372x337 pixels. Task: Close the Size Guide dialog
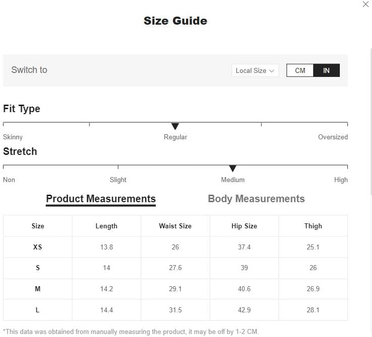coord(365,4)
